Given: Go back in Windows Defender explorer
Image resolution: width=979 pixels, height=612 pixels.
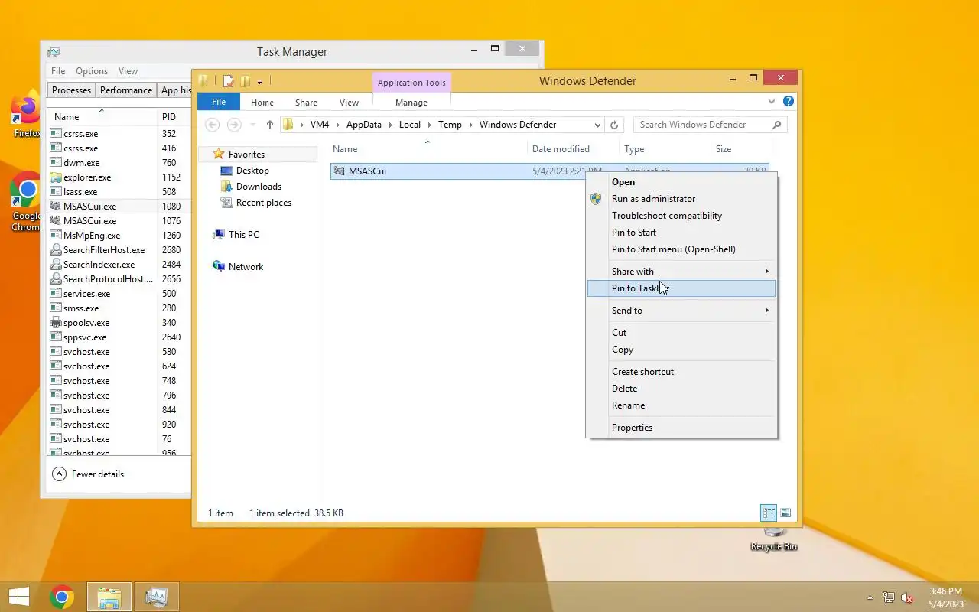Looking at the screenshot, I should (213, 125).
